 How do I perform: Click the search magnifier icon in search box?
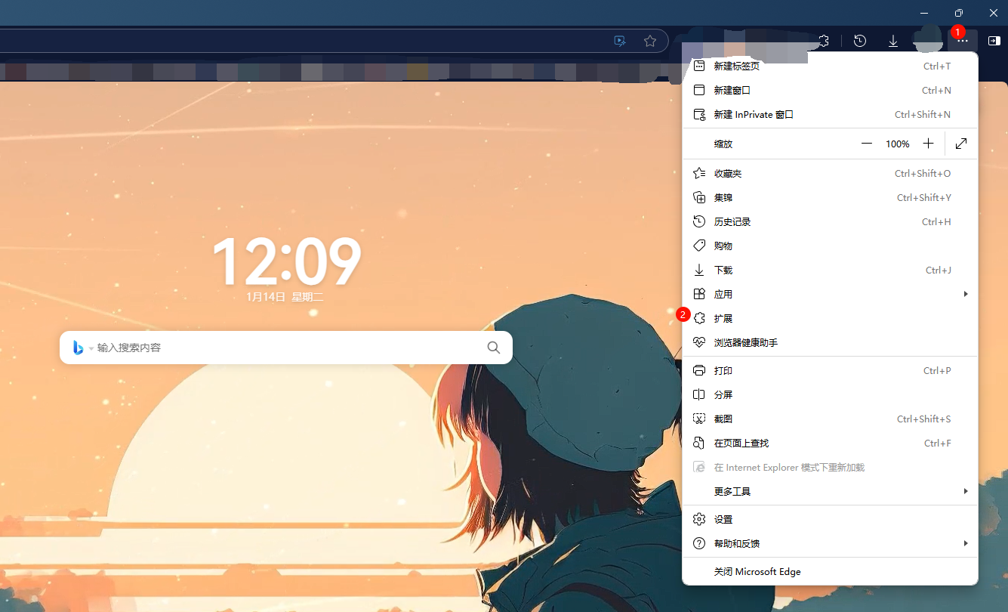click(493, 348)
